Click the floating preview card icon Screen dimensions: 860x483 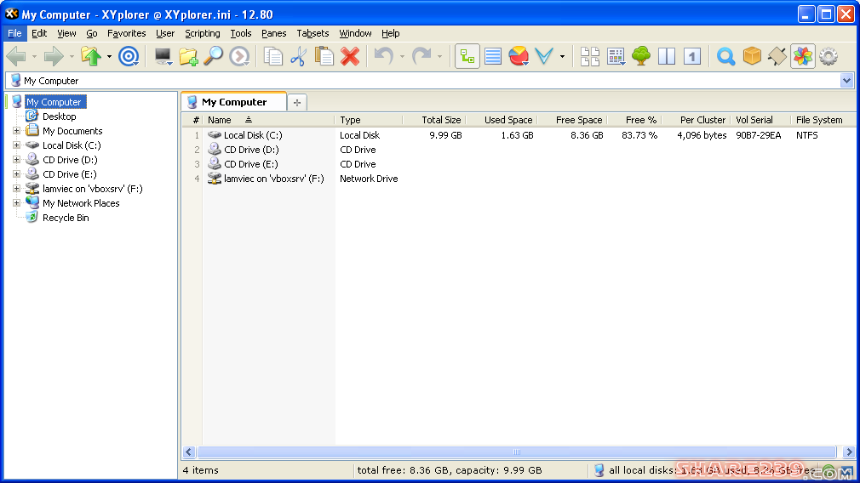click(777, 56)
